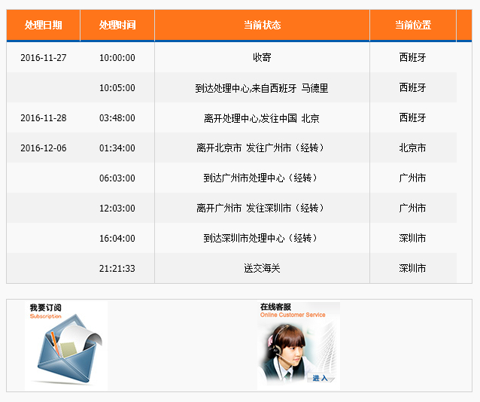
Task: Click the 北京市 location cell
Action: click(412, 148)
